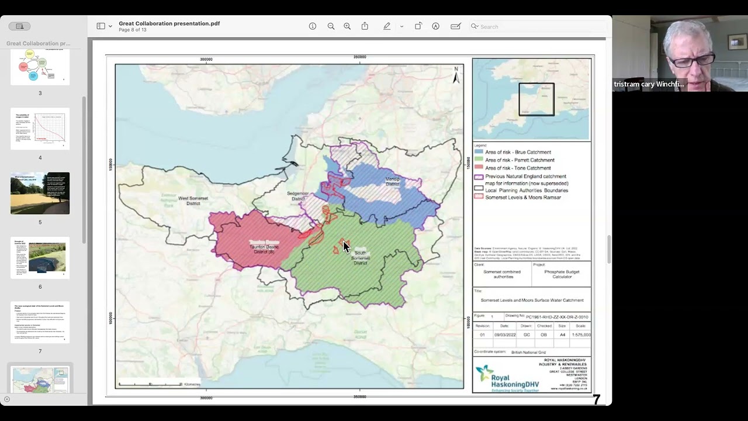Click the green Parrett Catchment legend swatch
The image size is (748, 421).
pos(479,160)
